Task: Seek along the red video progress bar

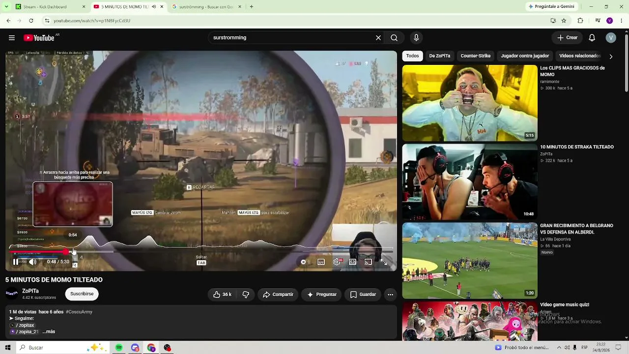Action: 201,252
